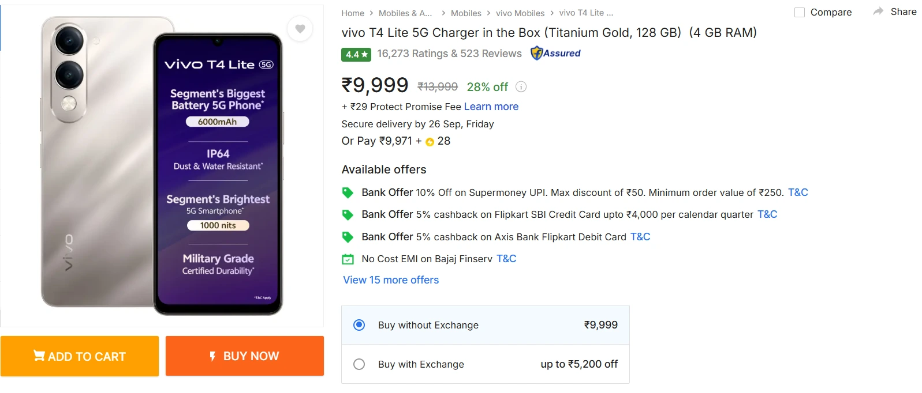This screenshot has width=922, height=393.
Task: Click lightning icon in BUY NOW button
Action: pos(211,356)
